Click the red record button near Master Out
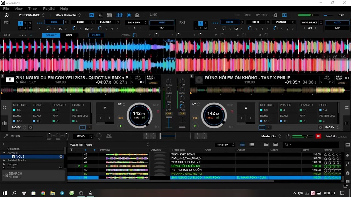This screenshot has height=197, width=351. [318, 136]
